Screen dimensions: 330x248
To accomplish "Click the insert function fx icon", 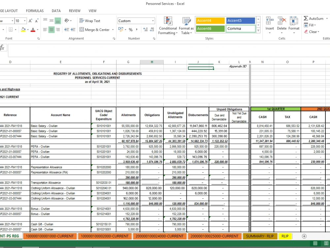I will (2, 48).
